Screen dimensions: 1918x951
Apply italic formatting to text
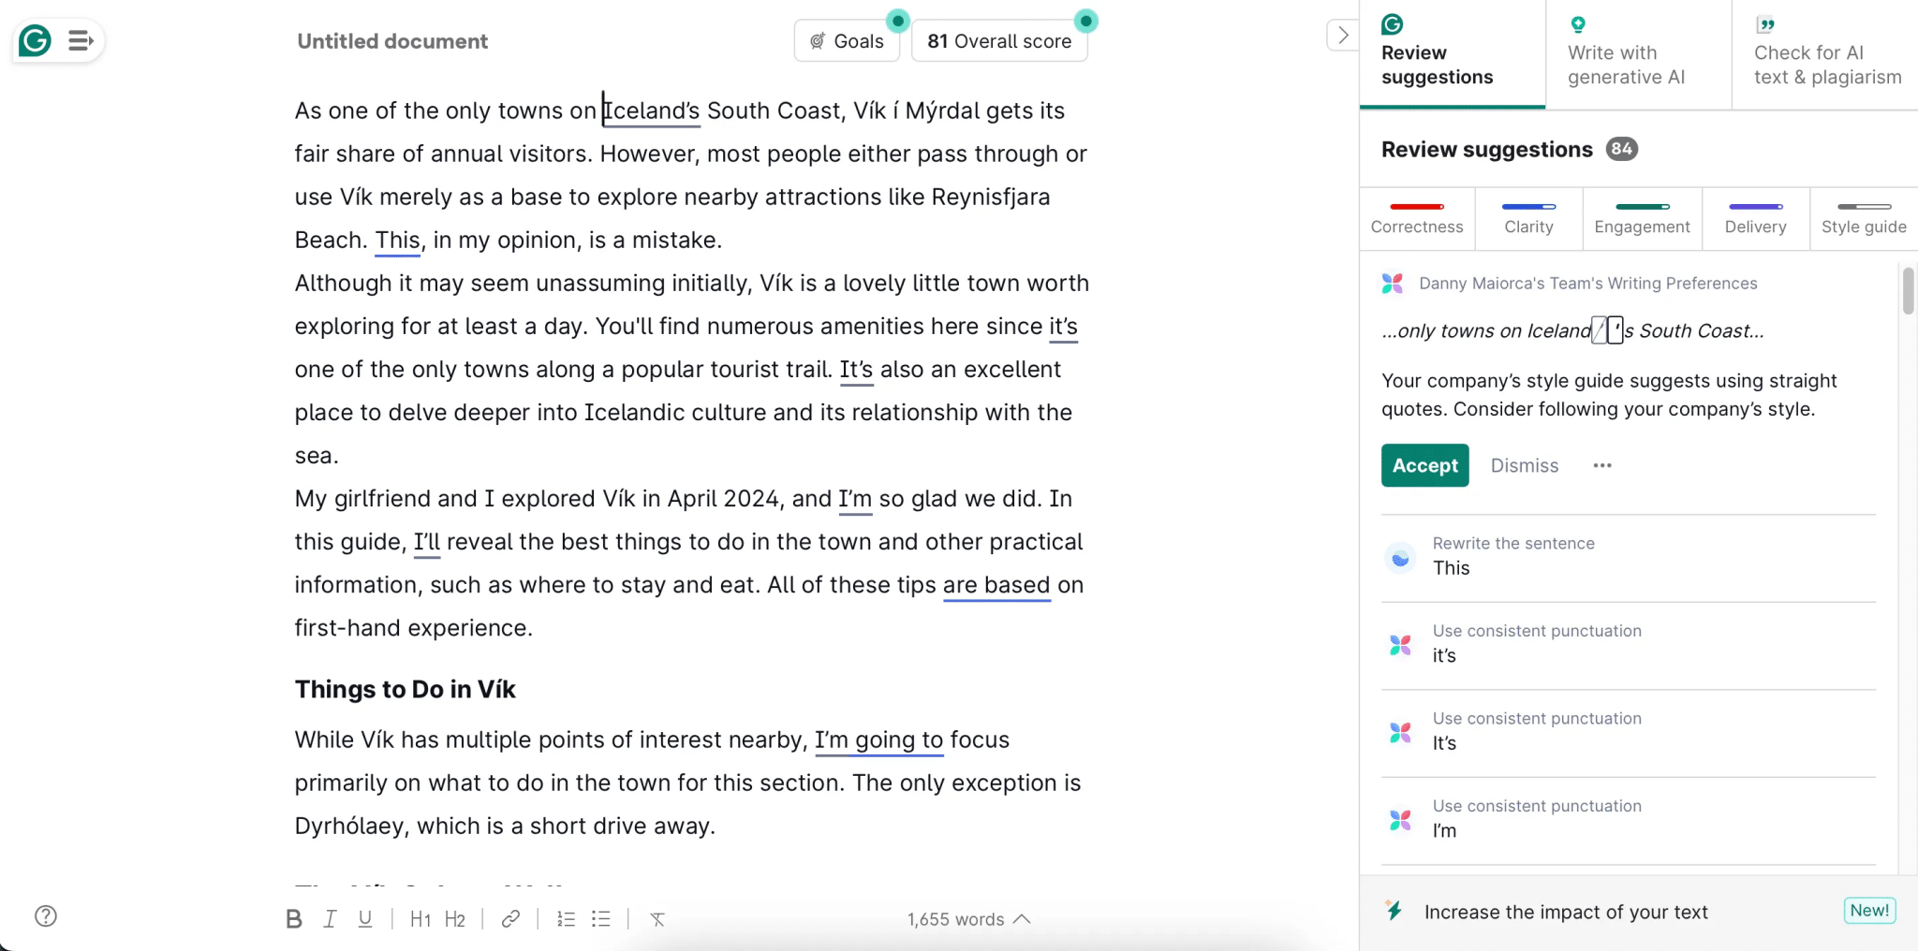tap(330, 918)
